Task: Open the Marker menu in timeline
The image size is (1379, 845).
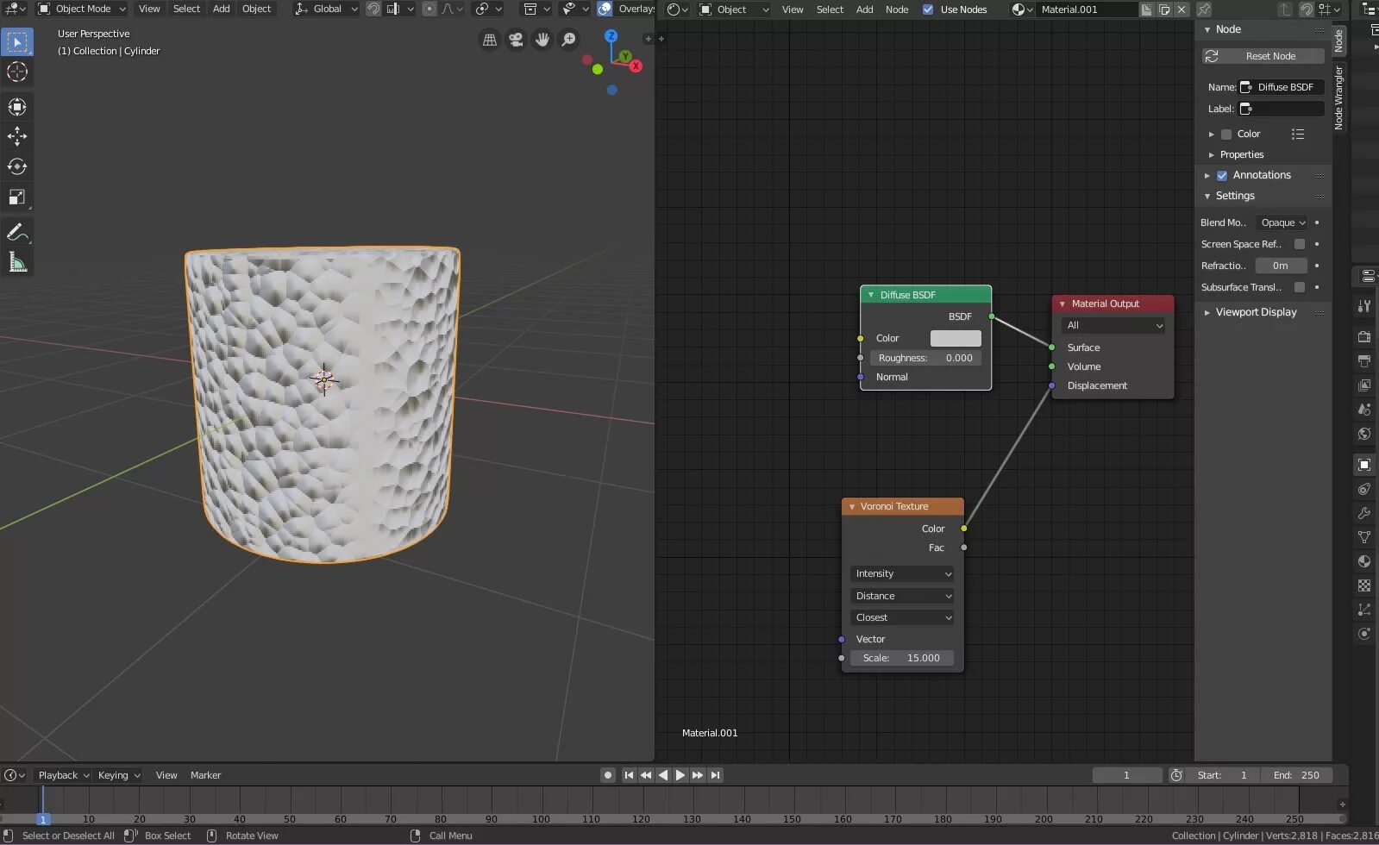Action: [205, 775]
